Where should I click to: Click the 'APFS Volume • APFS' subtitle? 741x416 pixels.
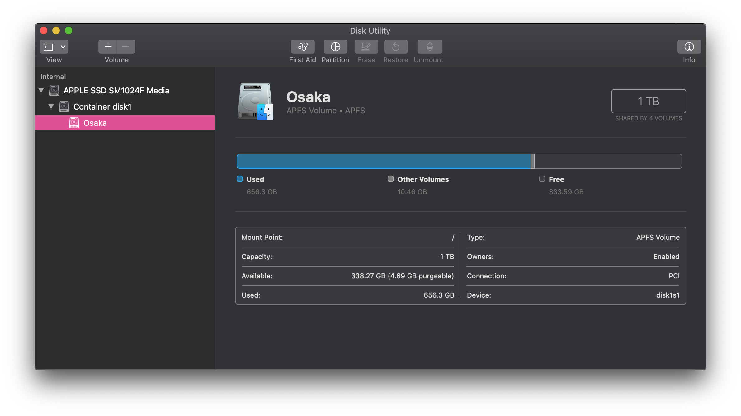[x=326, y=111]
